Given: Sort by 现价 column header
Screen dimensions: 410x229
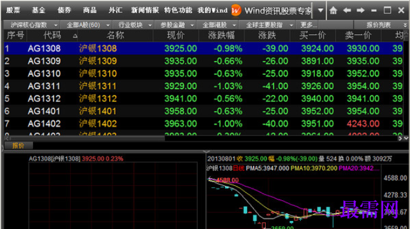Looking at the screenshot, I should [176, 36].
